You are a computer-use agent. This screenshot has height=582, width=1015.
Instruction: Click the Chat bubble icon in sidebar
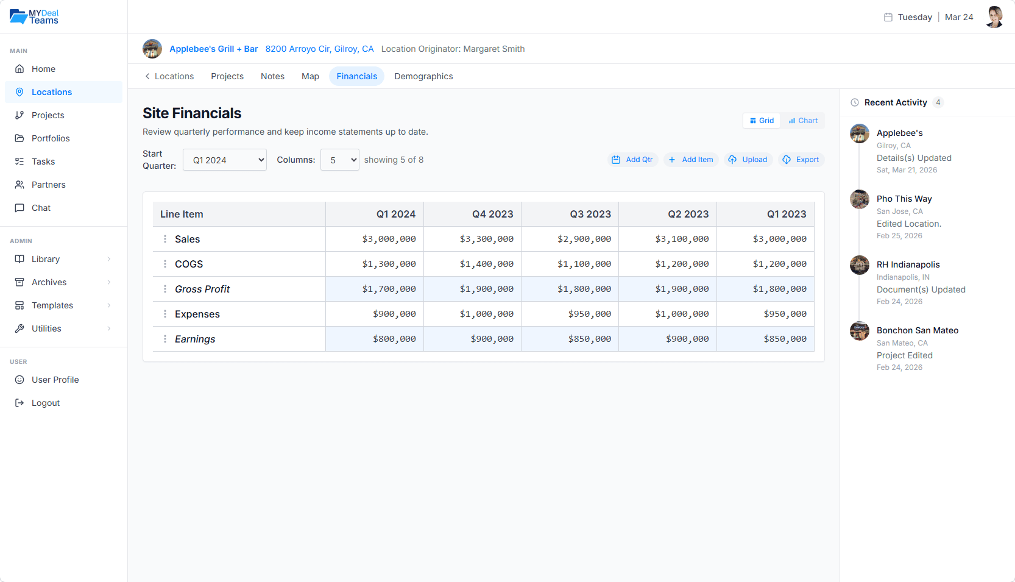19,208
